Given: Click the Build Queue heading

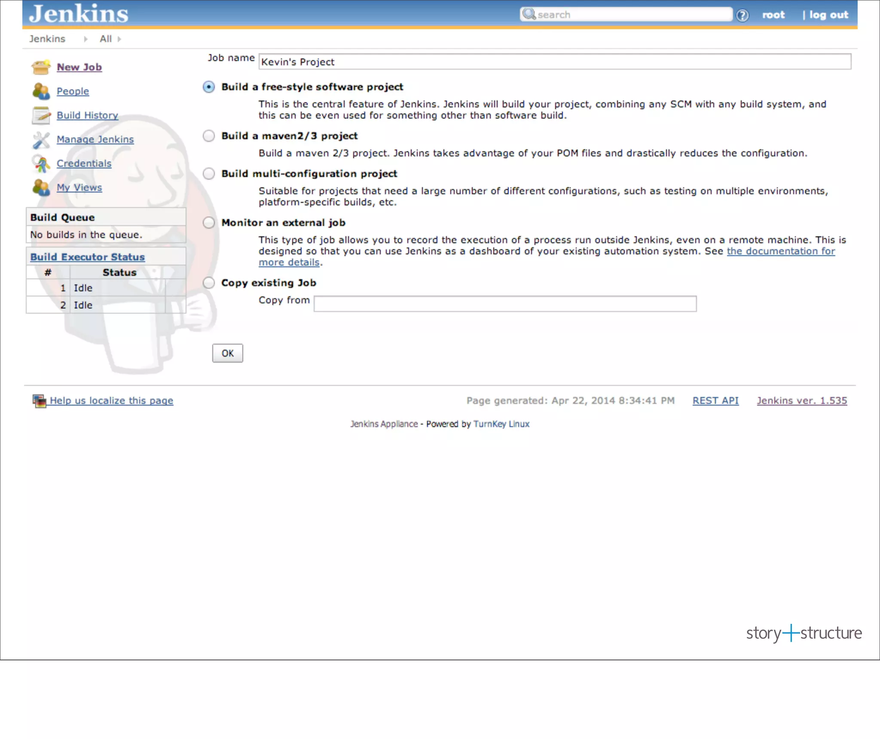Looking at the screenshot, I should click(62, 217).
